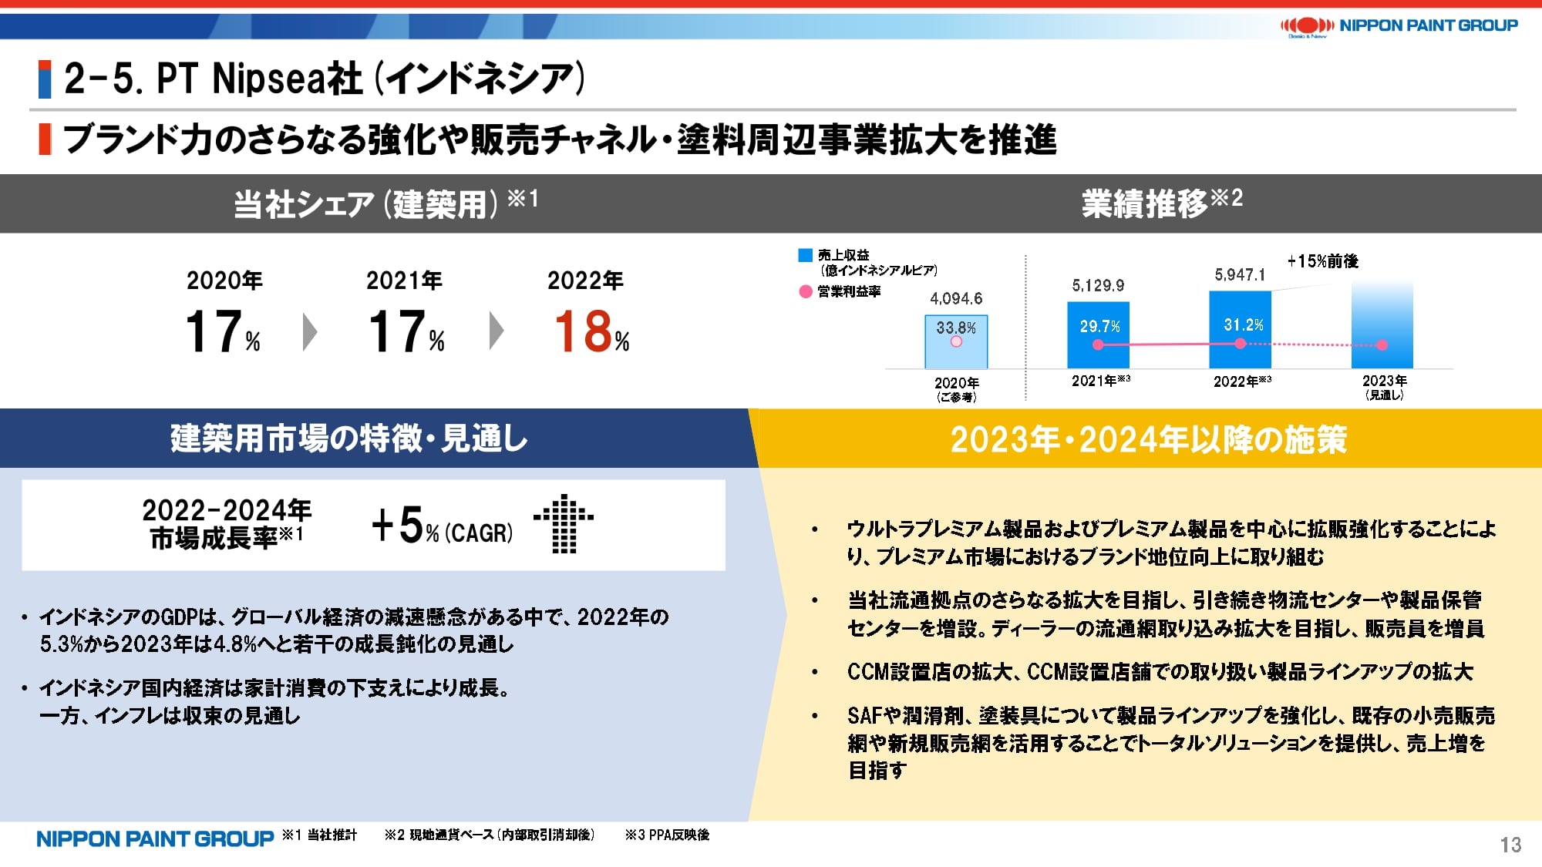
Task: Select the +15%前後 growth label
Action: 1323,261
